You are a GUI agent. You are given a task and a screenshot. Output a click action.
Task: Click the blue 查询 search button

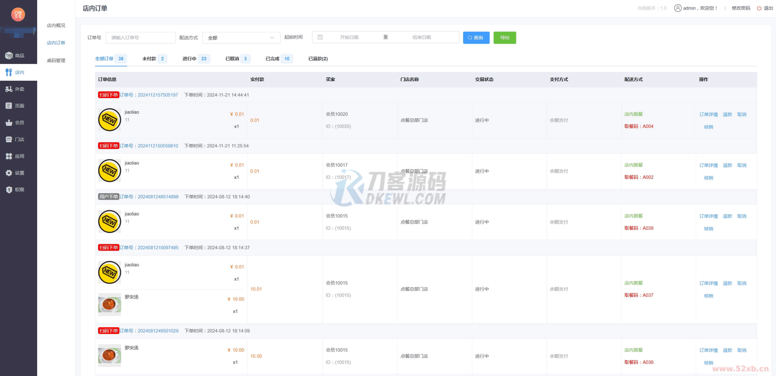pos(476,38)
